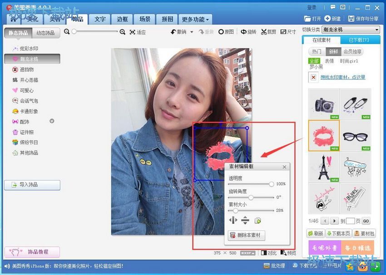Choose the camera sticker thumbnail
The image size is (386, 275).
pyautogui.click(x=324, y=104)
